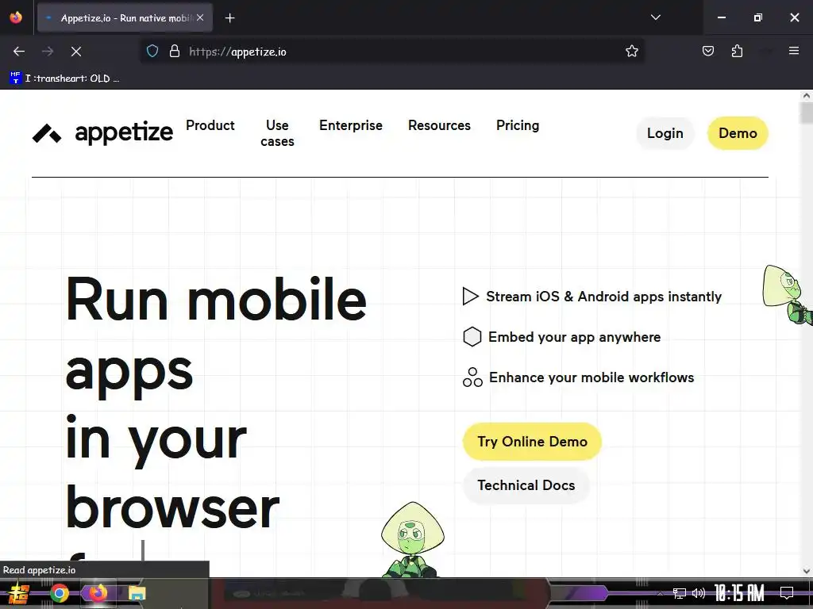The image size is (813, 609).
Task: Click the Try Online Demo button
Action: point(532,442)
